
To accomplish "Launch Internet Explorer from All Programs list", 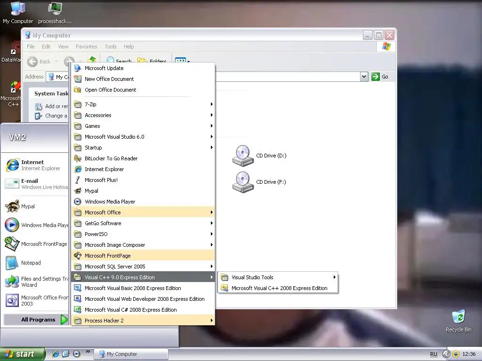I will (143, 169).
